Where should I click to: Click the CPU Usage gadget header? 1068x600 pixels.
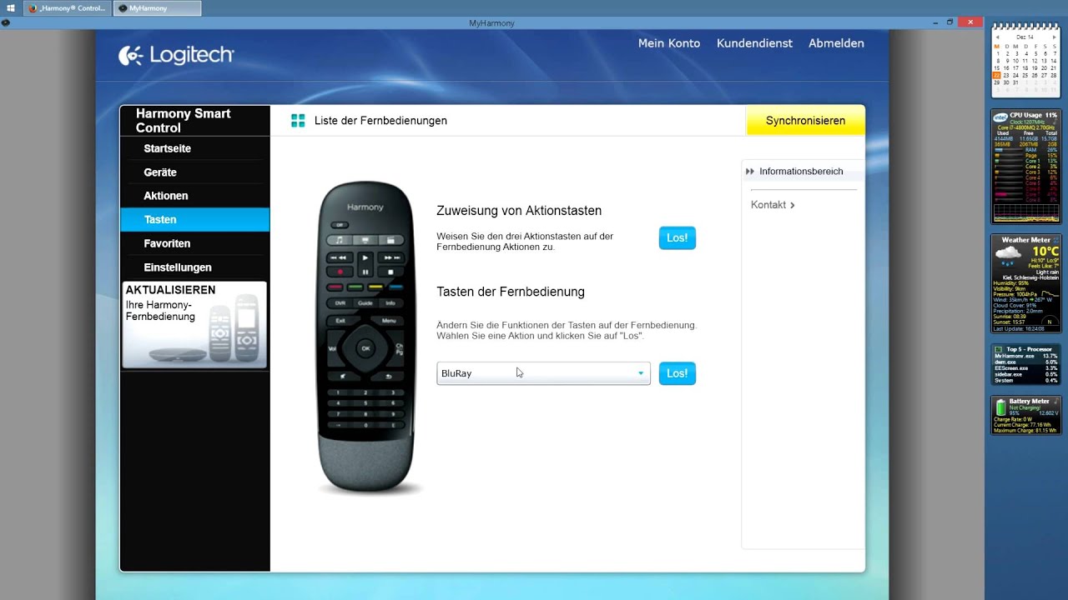(x=1025, y=115)
